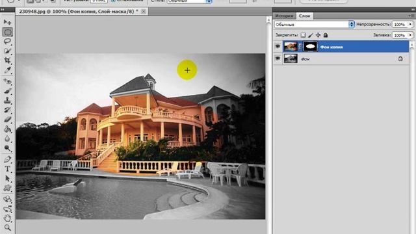This screenshot has width=416, height=234.
Task: Close the 230948.jpg document tab
Action: coord(143,12)
